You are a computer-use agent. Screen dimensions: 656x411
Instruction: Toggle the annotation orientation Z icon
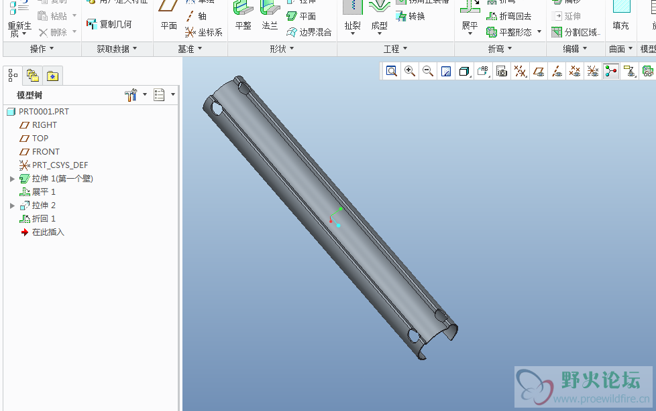tap(629, 72)
